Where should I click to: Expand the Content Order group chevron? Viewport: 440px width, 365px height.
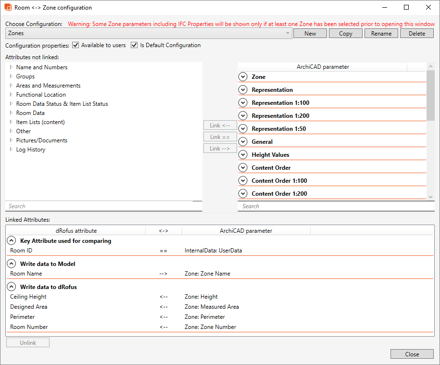(243, 168)
